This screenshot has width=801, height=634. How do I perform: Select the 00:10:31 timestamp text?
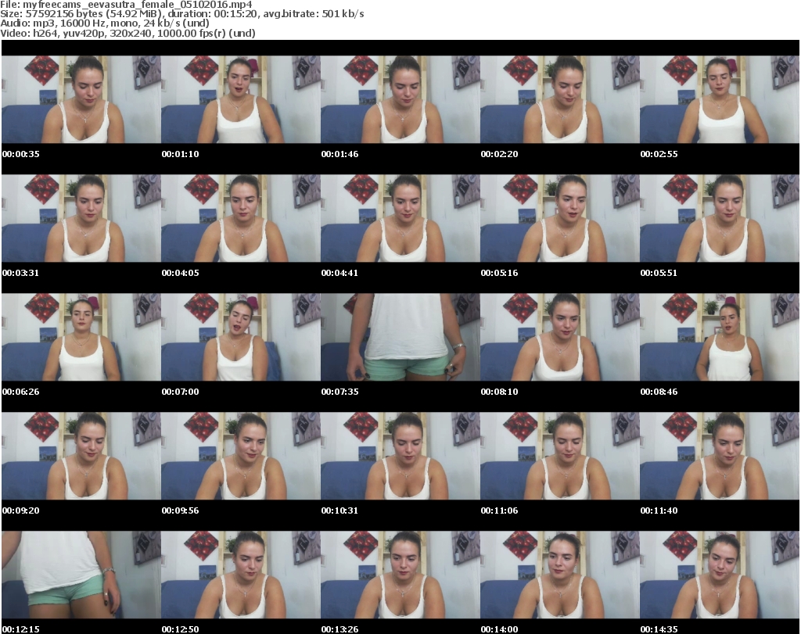(339, 510)
